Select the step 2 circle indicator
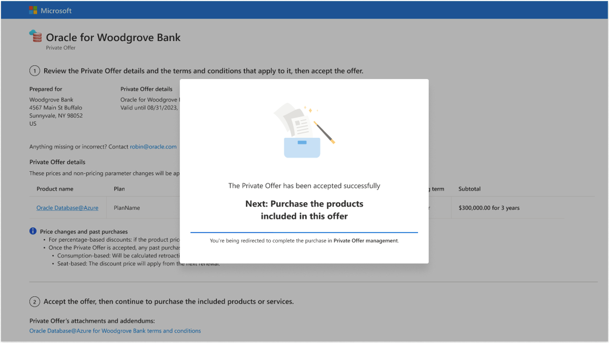 point(34,301)
